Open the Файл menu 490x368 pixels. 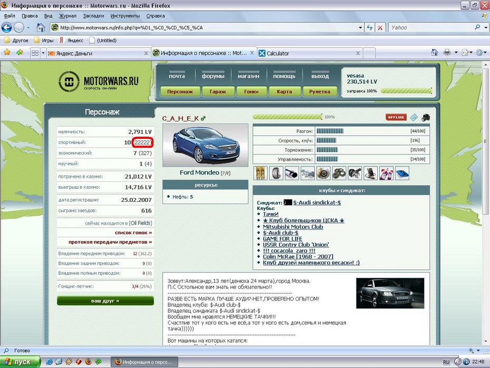[9, 16]
